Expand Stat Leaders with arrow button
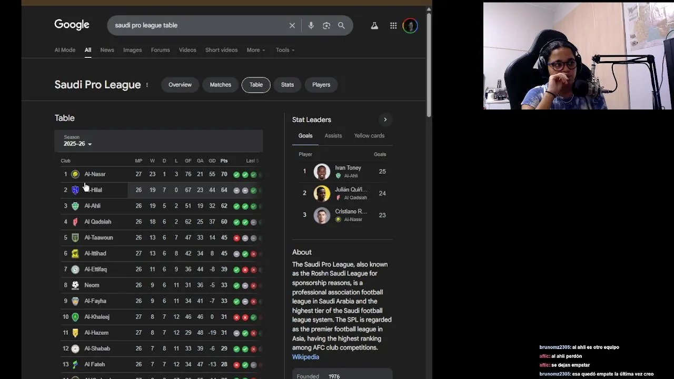This screenshot has width=674, height=379. [x=385, y=119]
